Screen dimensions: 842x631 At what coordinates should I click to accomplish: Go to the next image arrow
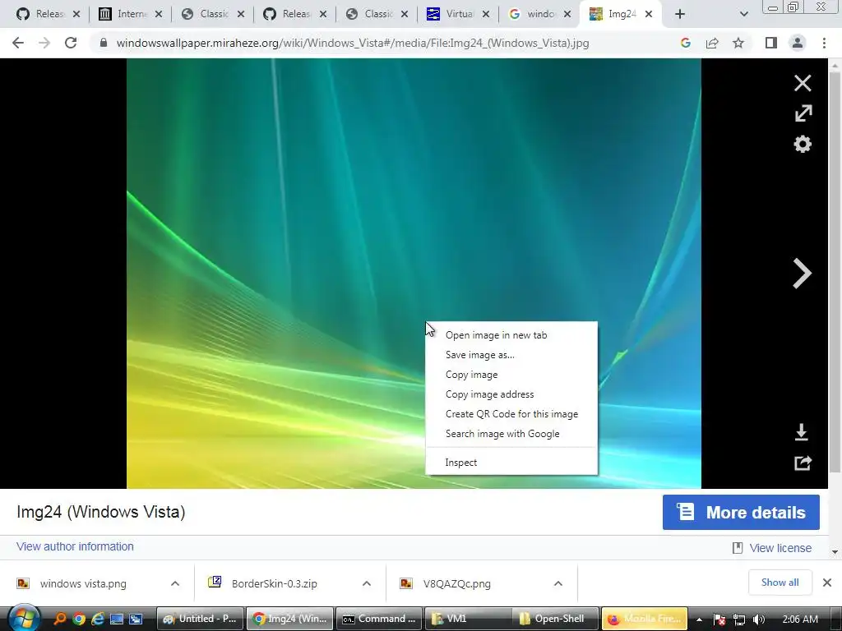coord(803,274)
